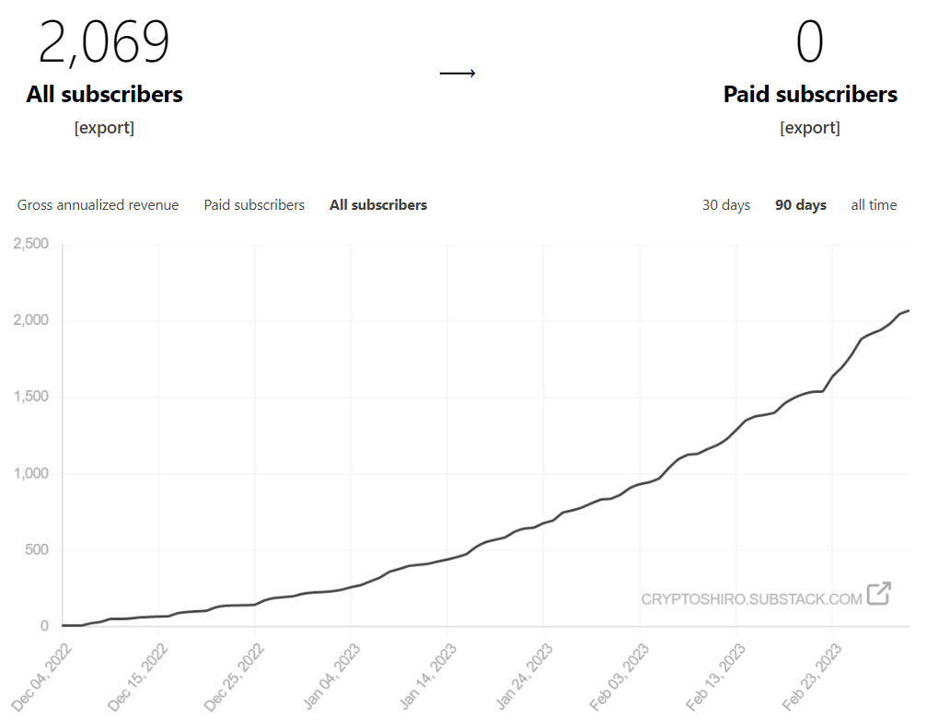Select the bold All subscribers heading at top

(x=104, y=94)
